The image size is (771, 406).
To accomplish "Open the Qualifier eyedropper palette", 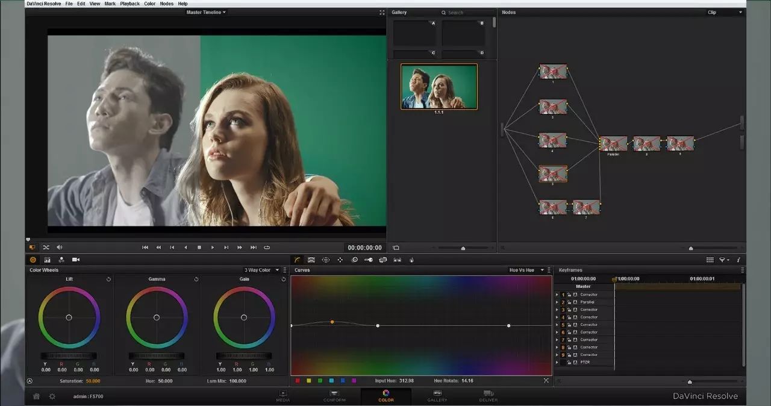I will 311,260.
